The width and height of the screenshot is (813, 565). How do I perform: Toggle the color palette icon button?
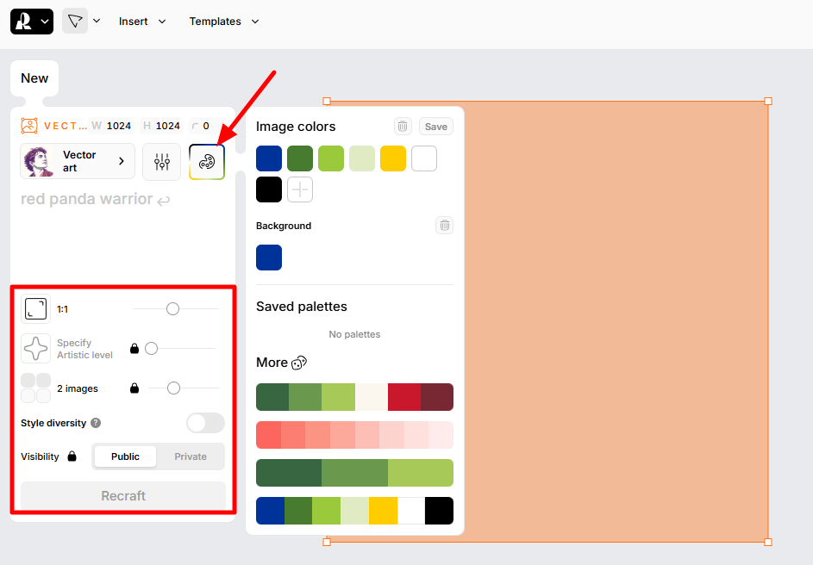click(207, 162)
